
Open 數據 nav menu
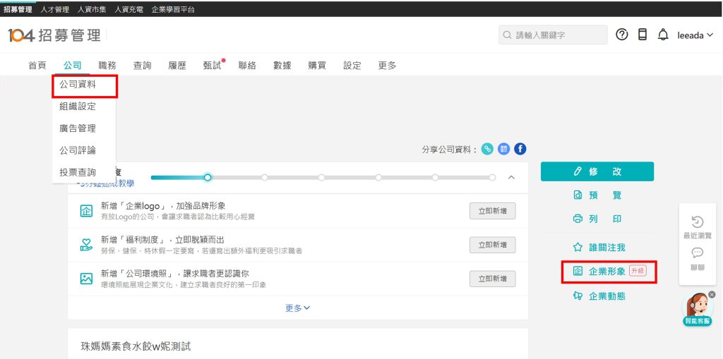pyautogui.click(x=282, y=66)
